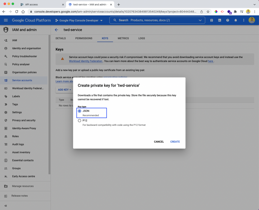Click the Identity-Aware Proxy icon

[x=6, y=128]
